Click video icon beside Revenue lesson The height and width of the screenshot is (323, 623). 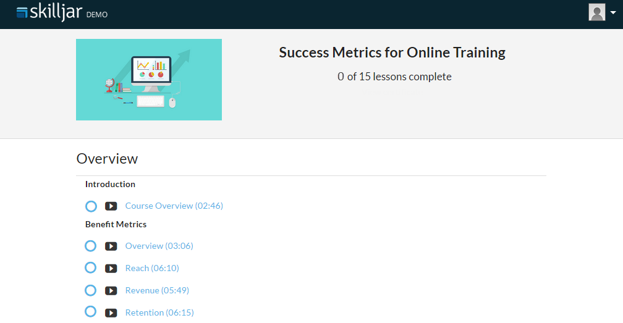click(x=111, y=291)
